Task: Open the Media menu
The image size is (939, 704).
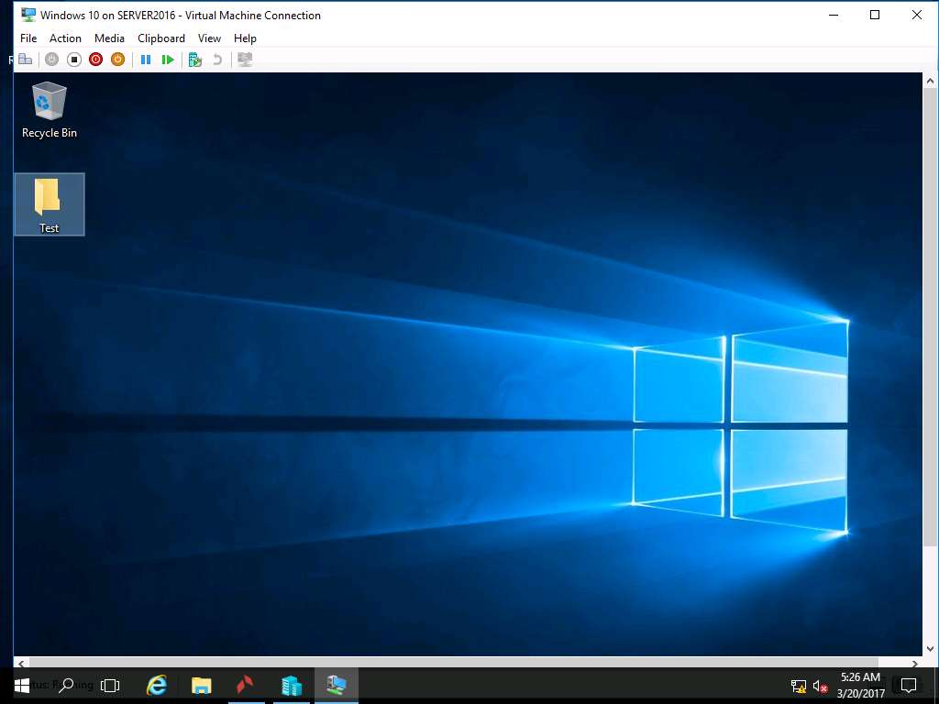Action: point(110,38)
